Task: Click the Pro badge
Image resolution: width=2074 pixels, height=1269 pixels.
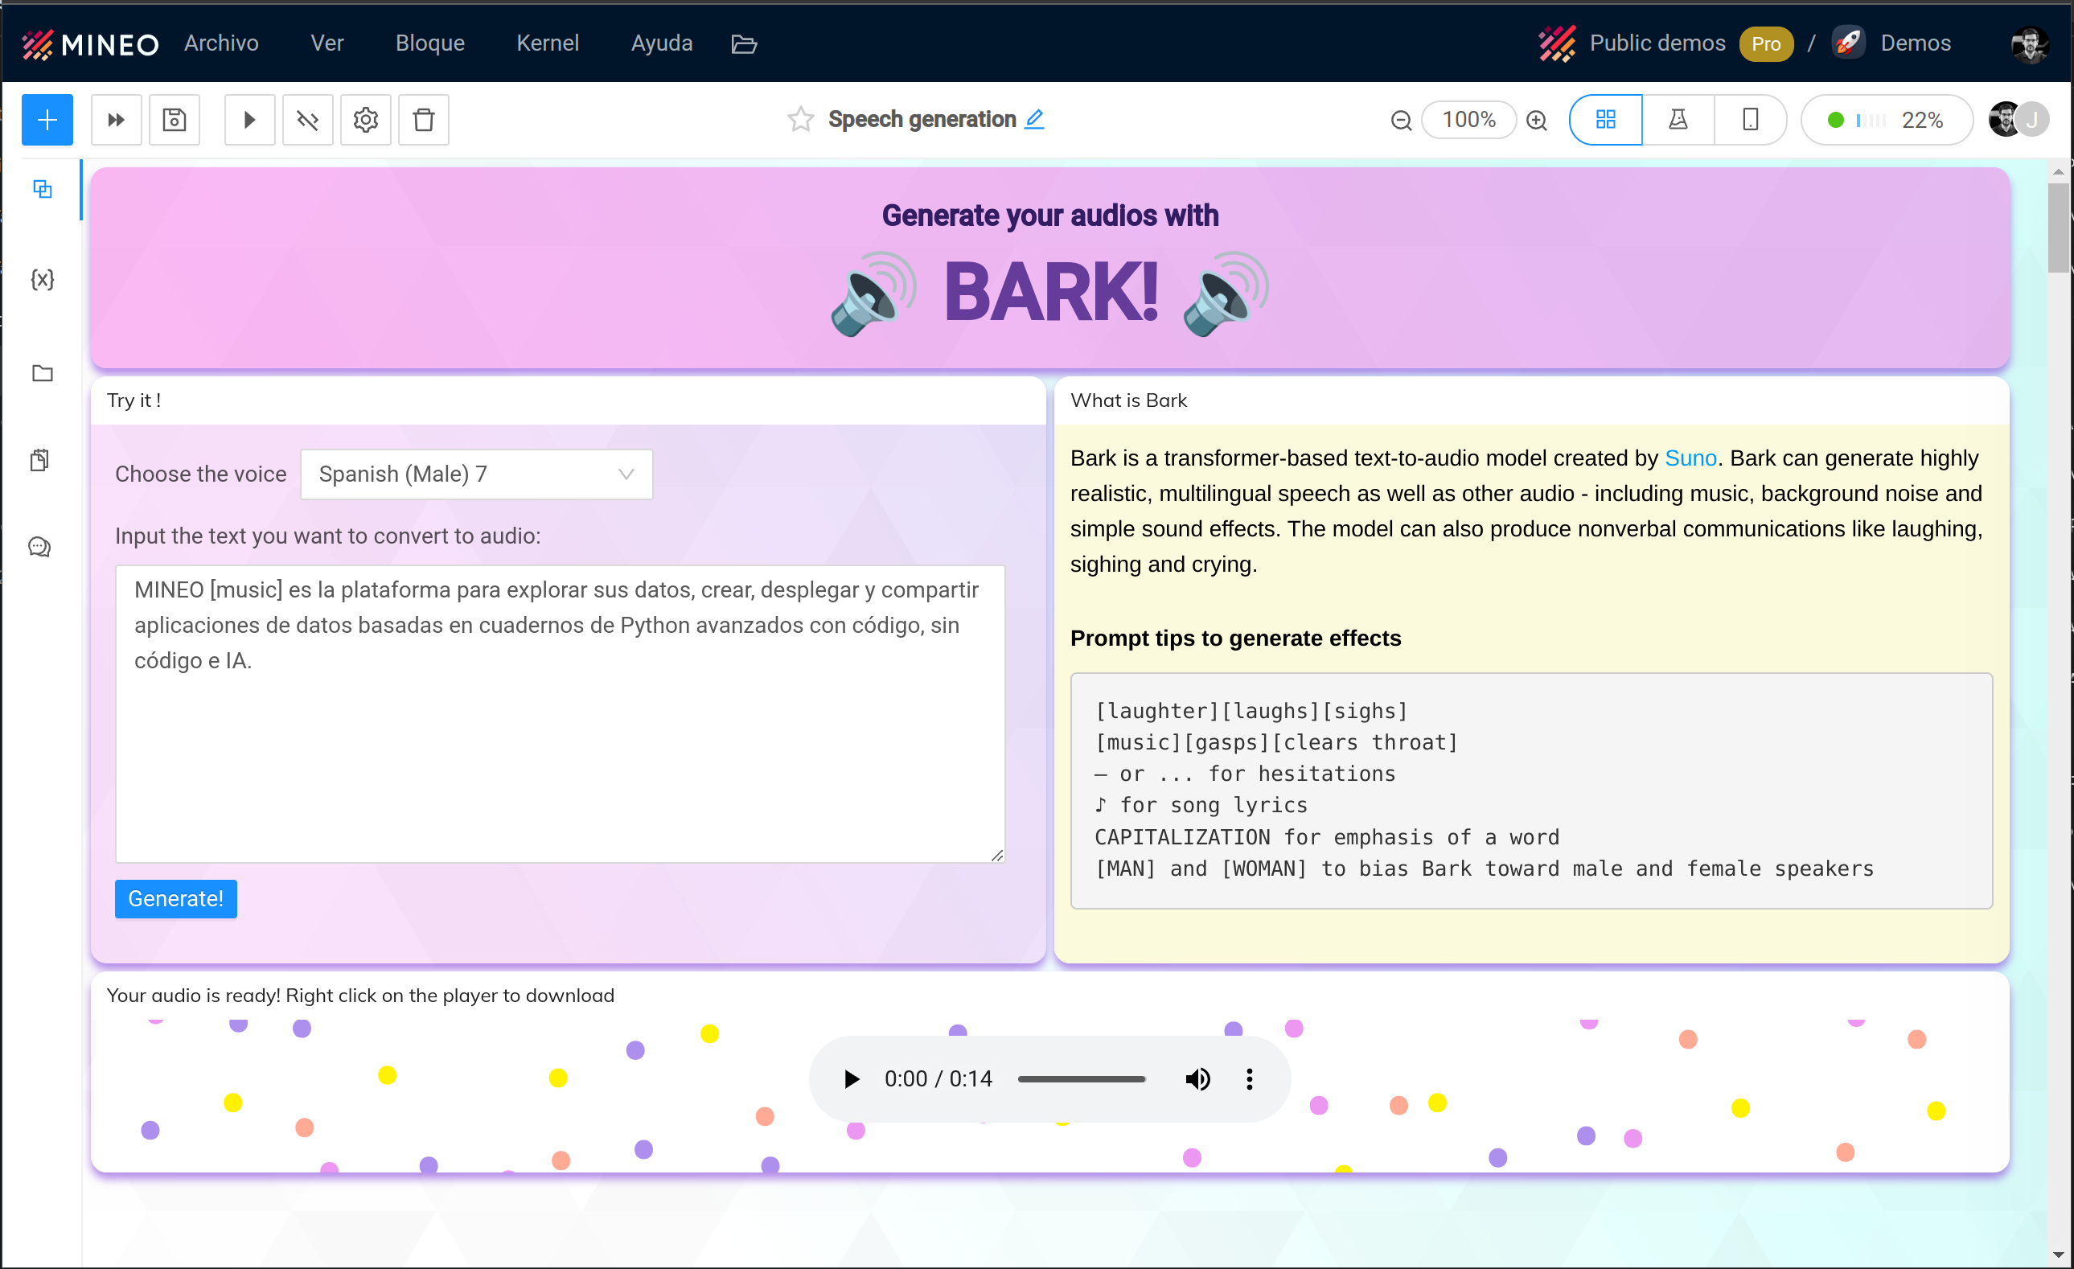Action: [1766, 43]
